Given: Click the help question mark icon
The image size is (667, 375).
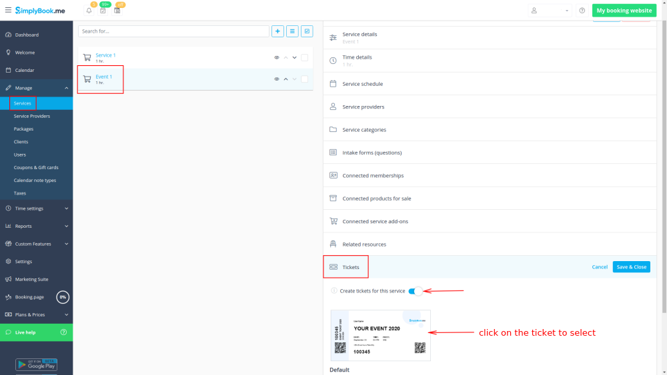Looking at the screenshot, I should pyautogui.click(x=582, y=11).
